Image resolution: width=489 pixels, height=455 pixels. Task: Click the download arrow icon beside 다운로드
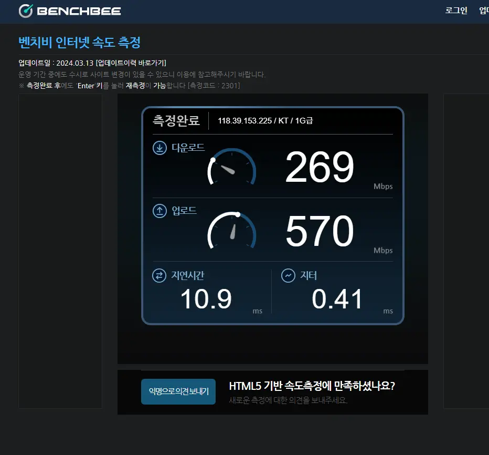tap(160, 148)
